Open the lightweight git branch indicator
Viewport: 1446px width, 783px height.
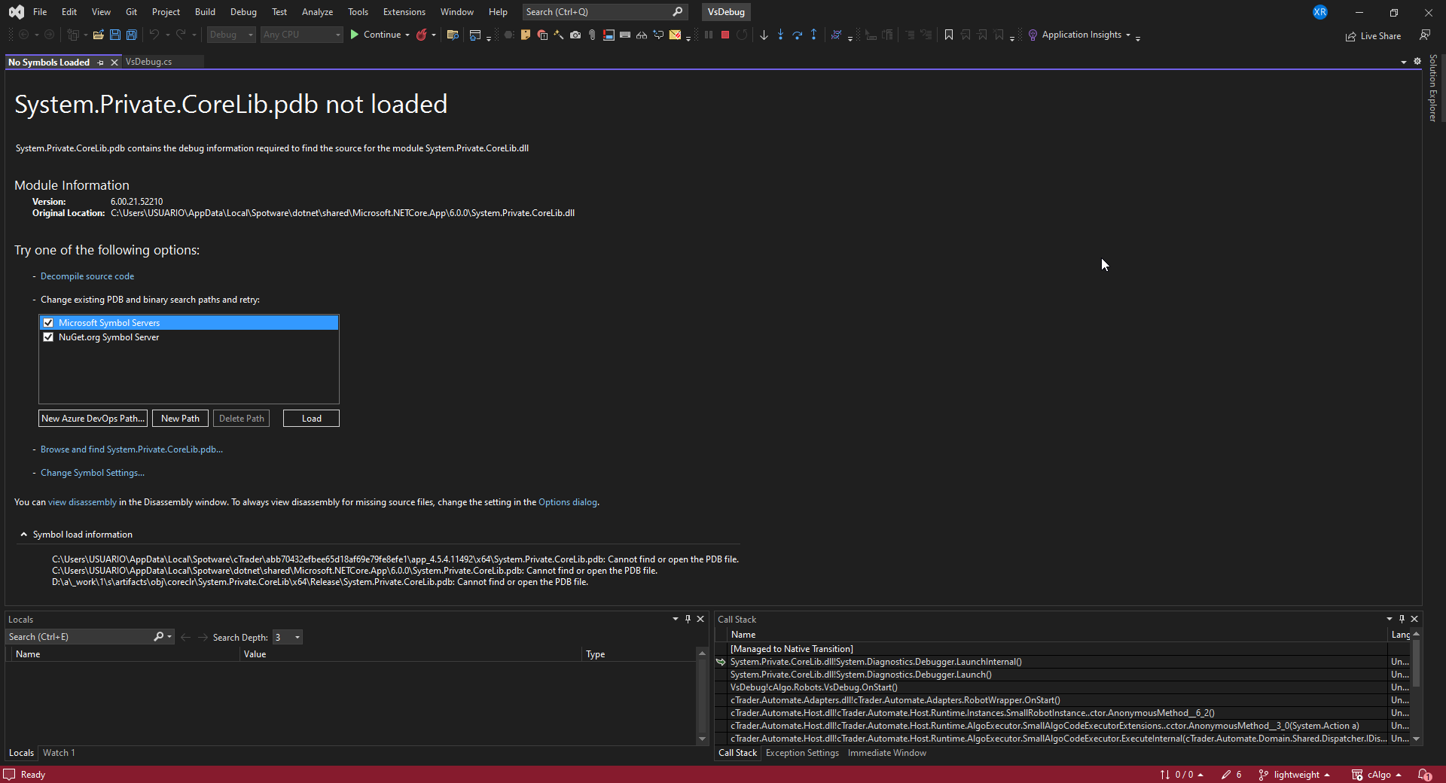coord(1295,775)
